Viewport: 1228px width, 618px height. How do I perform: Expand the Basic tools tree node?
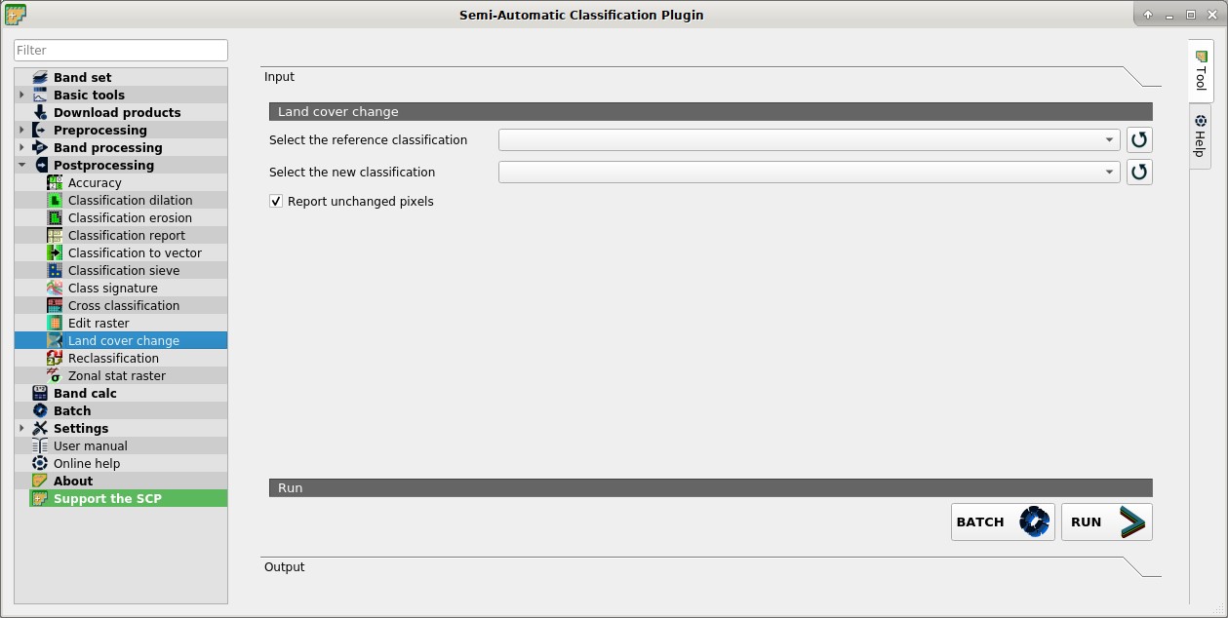tap(21, 95)
